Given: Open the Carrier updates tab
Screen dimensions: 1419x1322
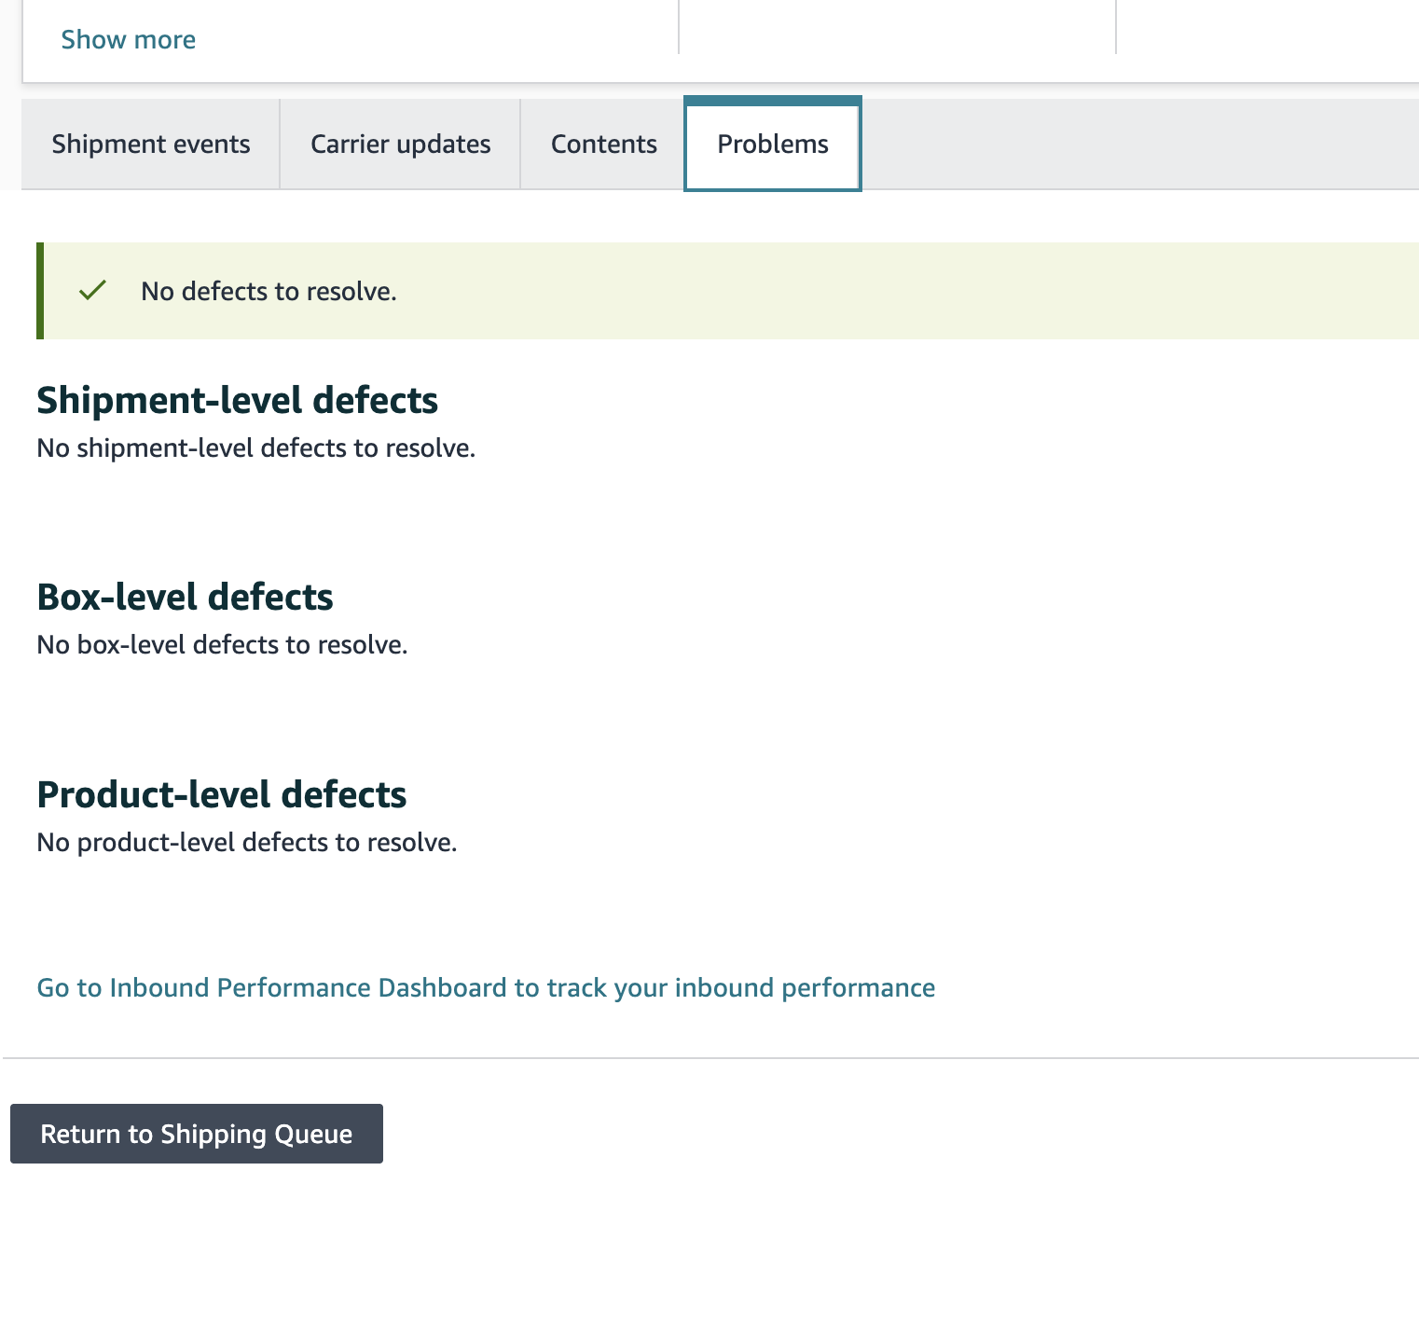Looking at the screenshot, I should coord(401,145).
